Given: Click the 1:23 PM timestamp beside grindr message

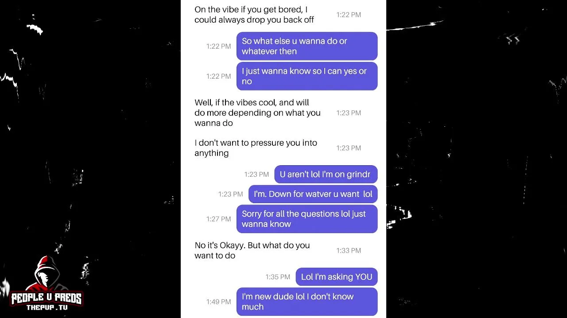Looking at the screenshot, I should pos(256,174).
